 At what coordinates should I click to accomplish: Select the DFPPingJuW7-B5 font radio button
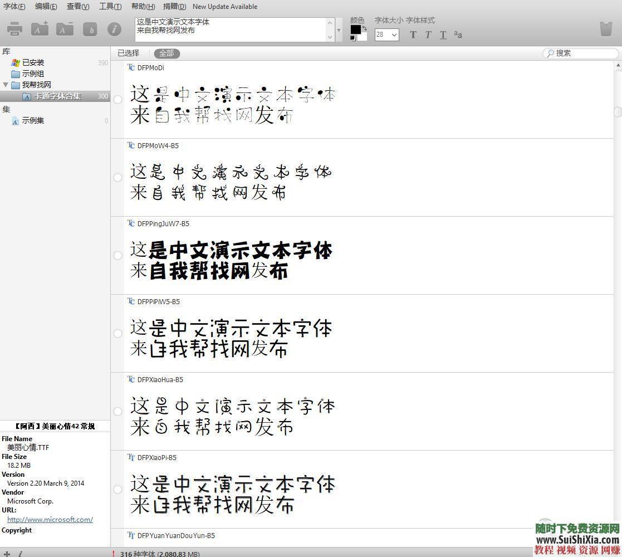(117, 256)
